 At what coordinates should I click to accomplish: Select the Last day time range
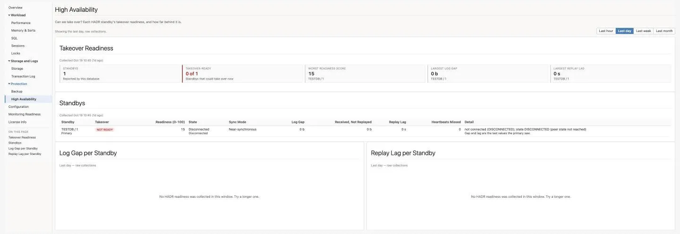[x=624, y=31]
